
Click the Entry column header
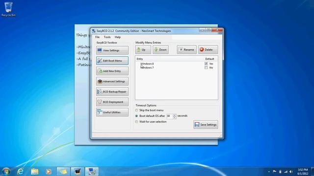tap(140, 59)
